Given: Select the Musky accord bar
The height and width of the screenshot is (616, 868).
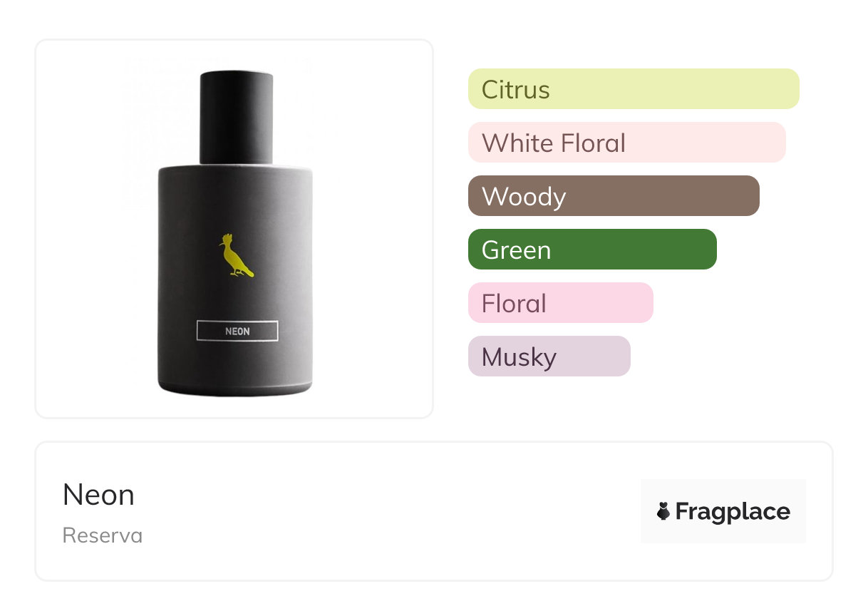Looking at the screenshot, I should click(x=549, y=356).
